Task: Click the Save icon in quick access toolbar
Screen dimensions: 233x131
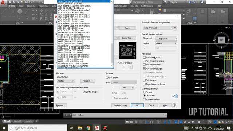Action: coord(18,2)
